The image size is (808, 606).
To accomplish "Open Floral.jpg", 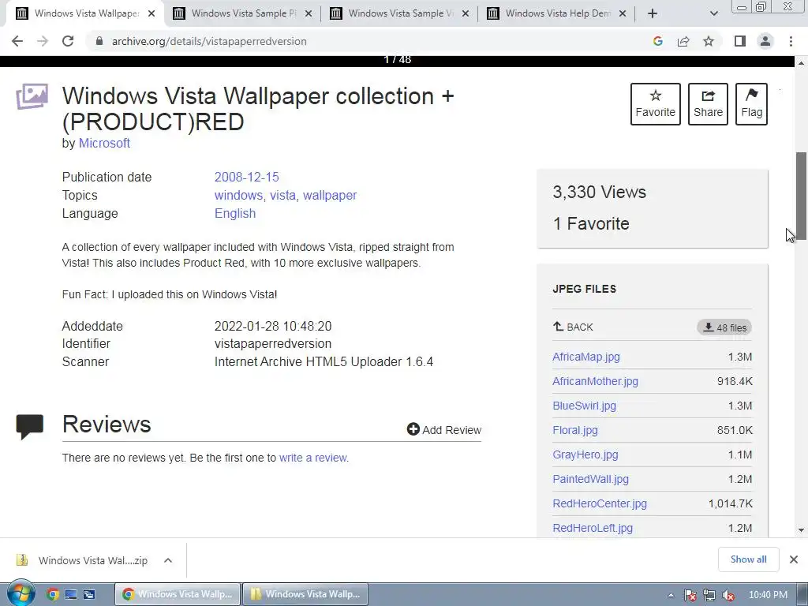I will click(575, 430).
